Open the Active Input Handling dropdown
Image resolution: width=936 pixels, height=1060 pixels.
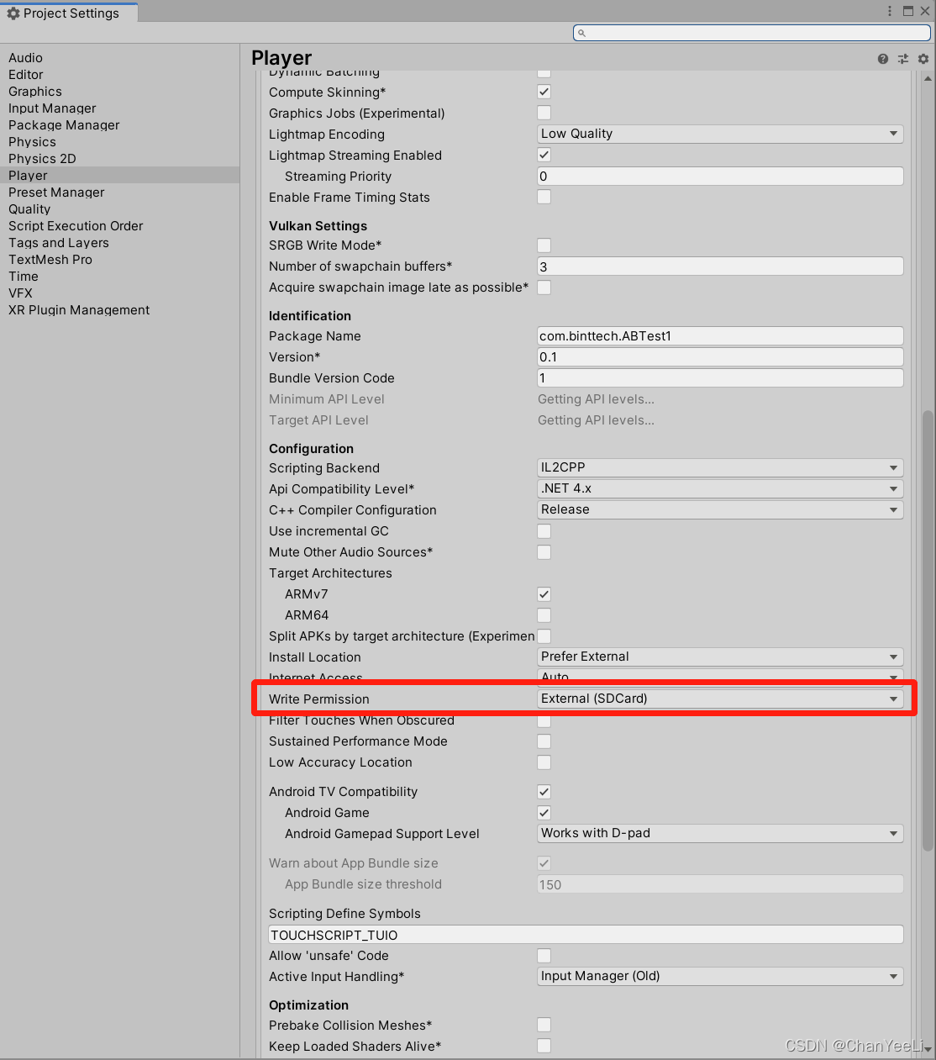720,976
